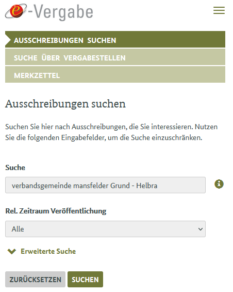Image resolution: width=233 pixels, height=292 pixels.
Task: Click the white arrow marker on the active nav item
Action: coord(8,39)
